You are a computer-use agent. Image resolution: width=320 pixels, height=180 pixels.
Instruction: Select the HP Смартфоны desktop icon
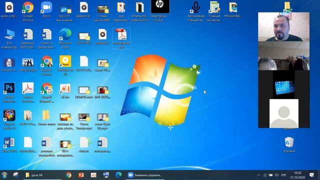click(160, 10)
